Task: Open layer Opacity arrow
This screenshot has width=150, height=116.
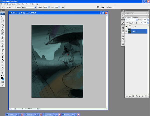Action: point(148,20)
